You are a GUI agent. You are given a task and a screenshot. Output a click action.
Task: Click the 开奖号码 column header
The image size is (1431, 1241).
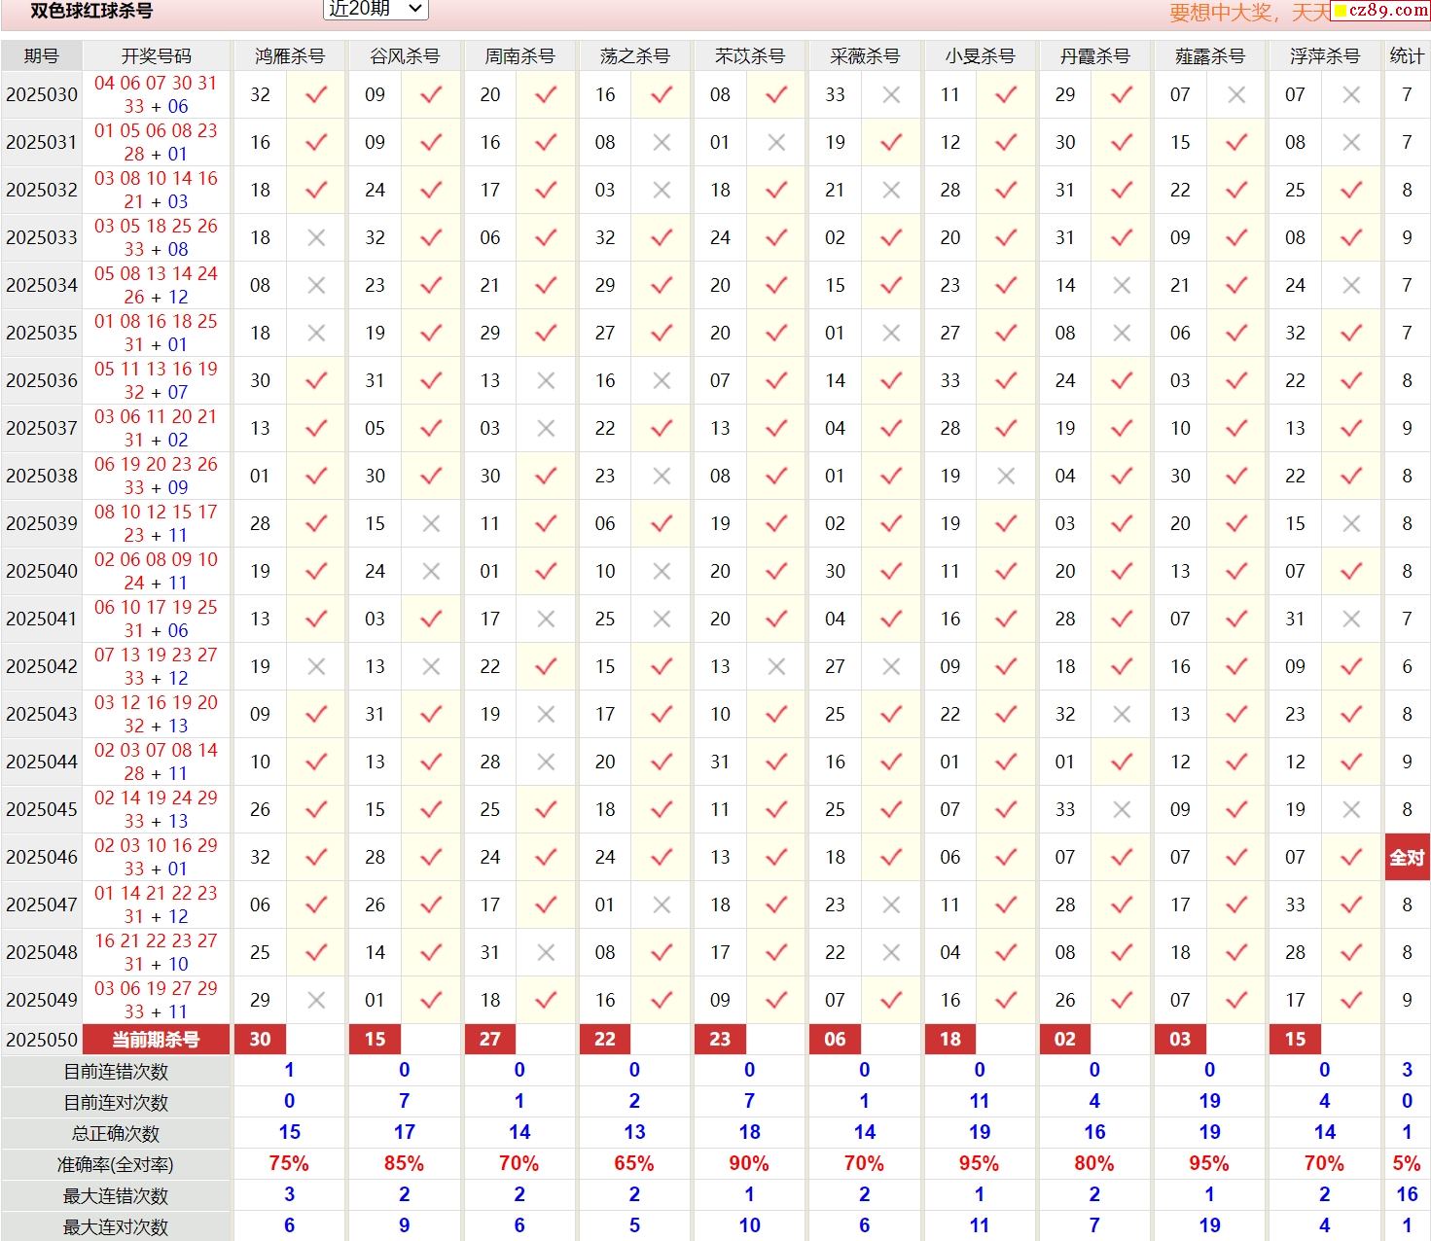157,56
